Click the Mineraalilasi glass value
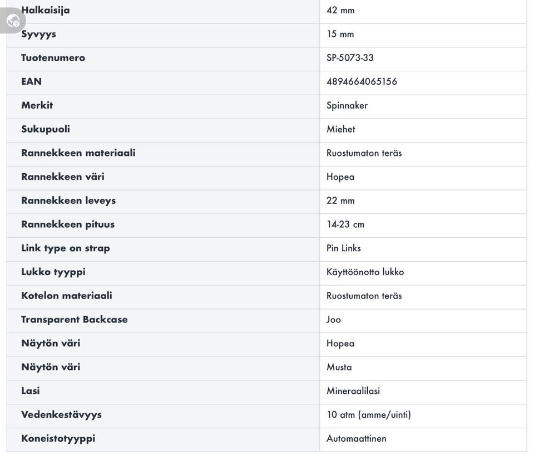 [x=353, y=391]
